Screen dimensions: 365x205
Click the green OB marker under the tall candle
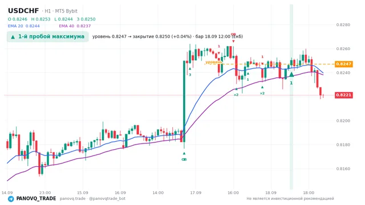pyautogui.click(x=184, y=159)
